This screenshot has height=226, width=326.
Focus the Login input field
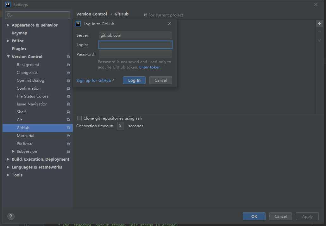tap(135, 45)
